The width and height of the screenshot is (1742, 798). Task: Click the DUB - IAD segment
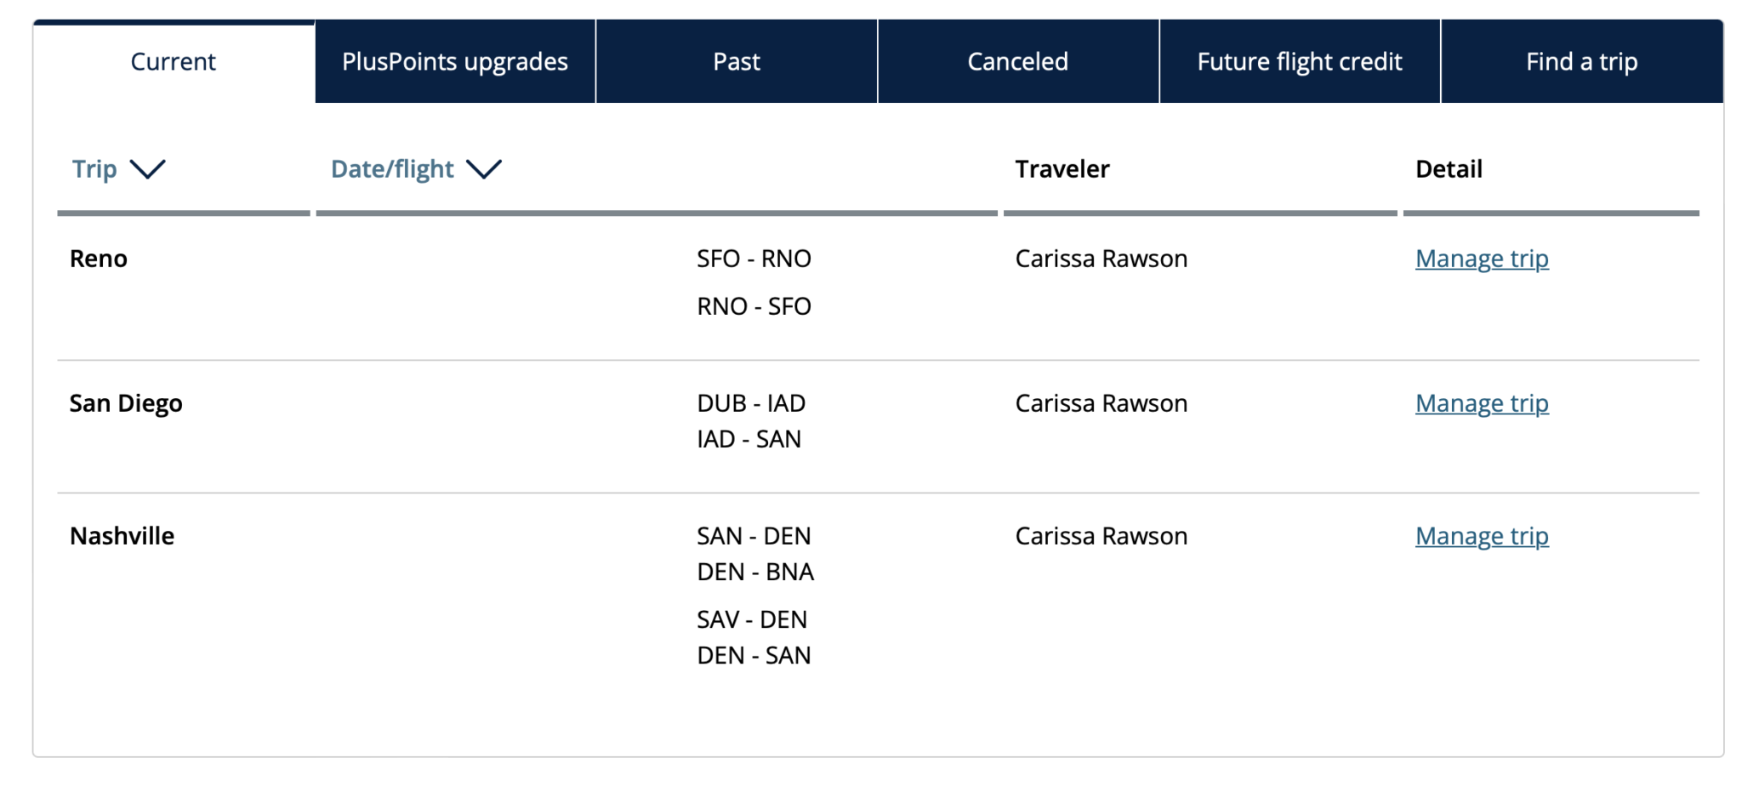click(750, 402)
